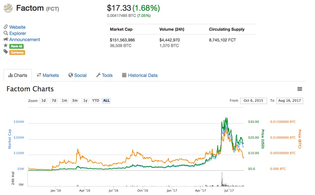Screen dimensions: 315x195
Task: Click the Apr '16 time axis label
Action: click(85, 190)
